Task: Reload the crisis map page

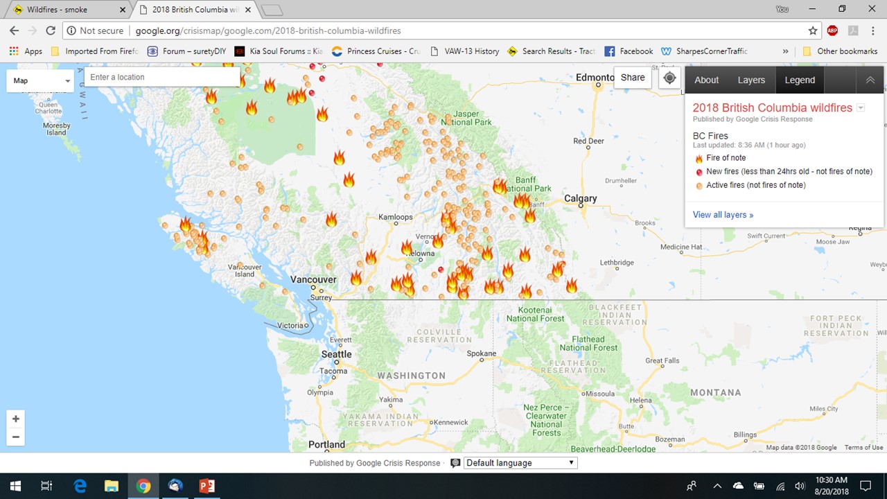Action: click(51, 30)
